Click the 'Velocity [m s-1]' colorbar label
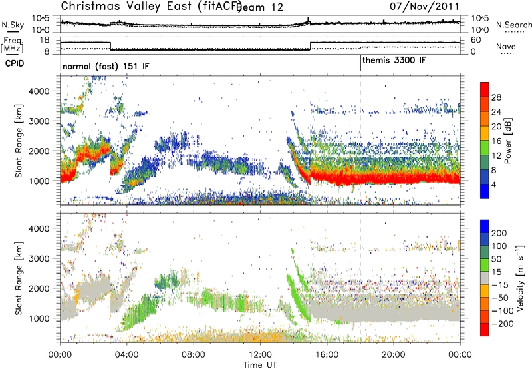Viewport: 532px width, 369px height. coord(520,278)
